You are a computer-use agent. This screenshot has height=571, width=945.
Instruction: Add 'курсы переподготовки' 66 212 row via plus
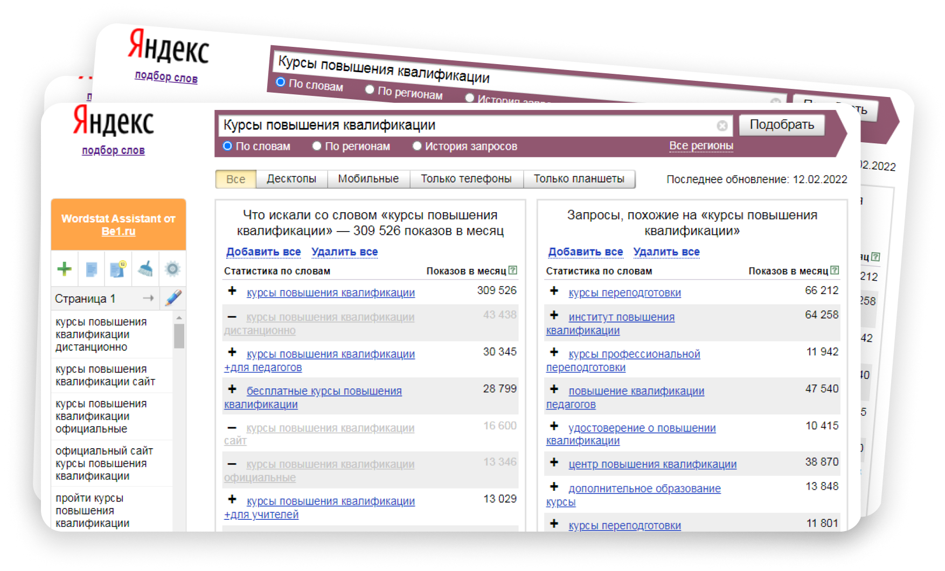pyautogui.click(x=554, y=291)
